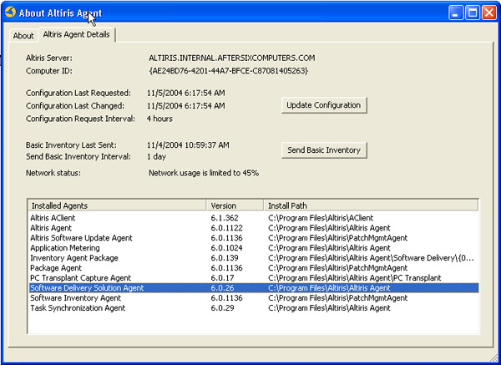Click the Configuration Last Changed timestamp
Screen dimensions: 501x365
[x=186, y=106]
